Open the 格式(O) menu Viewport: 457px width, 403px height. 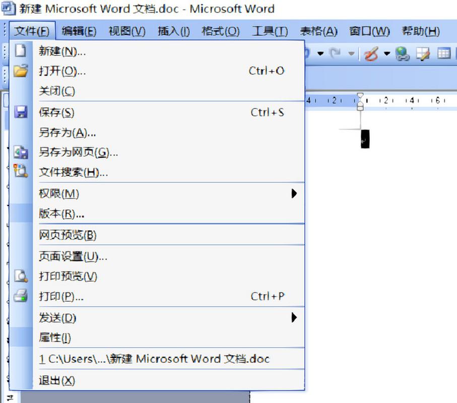pos(221,31)
